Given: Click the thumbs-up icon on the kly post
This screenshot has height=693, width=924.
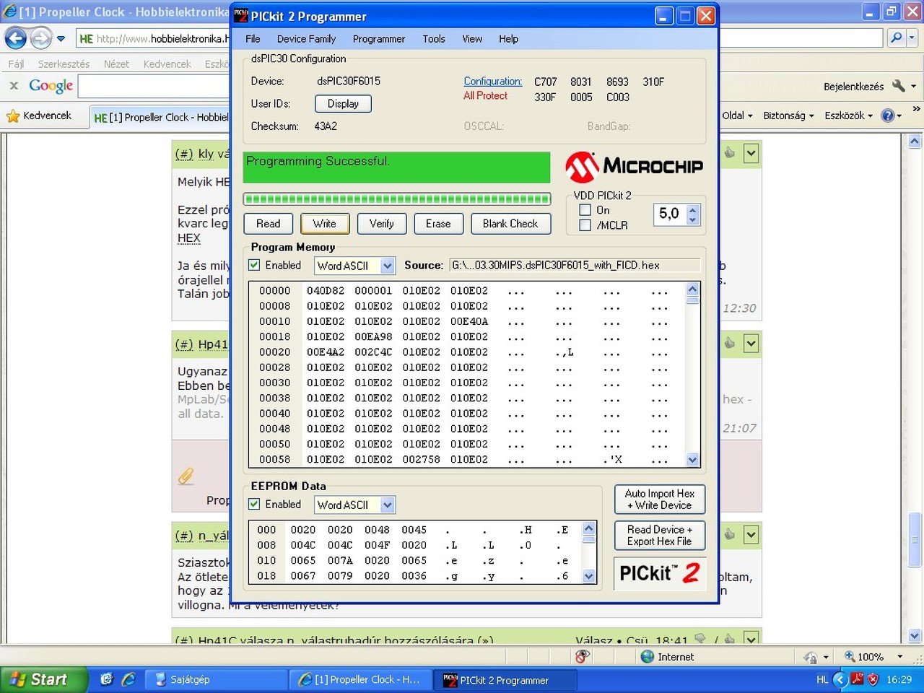Looking at the screenshot, I should click(x=730, y=152).
